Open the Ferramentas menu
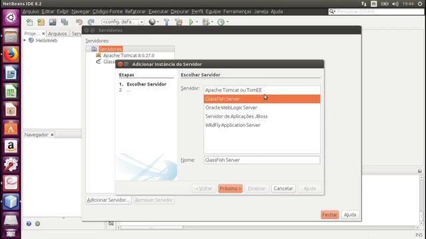Image resolution: width=426 pixels, height=239 pixels. 238,12
